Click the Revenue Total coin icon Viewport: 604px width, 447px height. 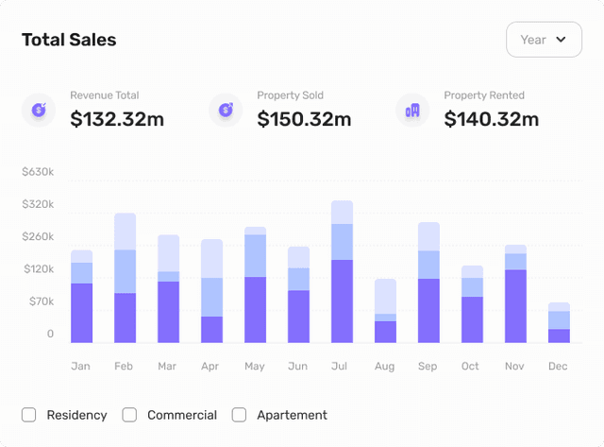[39, 110]
